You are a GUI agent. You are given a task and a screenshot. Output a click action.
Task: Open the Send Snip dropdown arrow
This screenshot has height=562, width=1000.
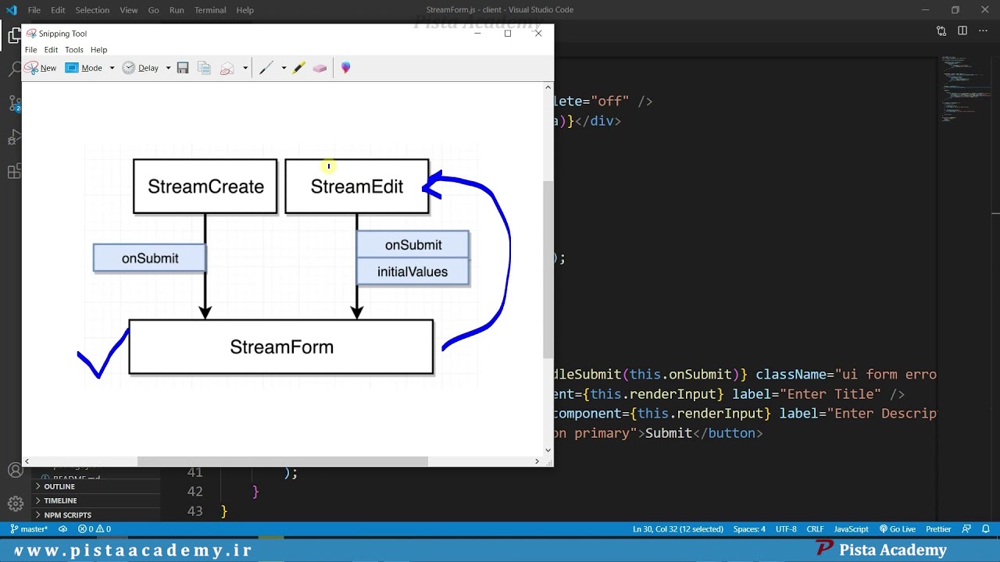tap(245, 68)
